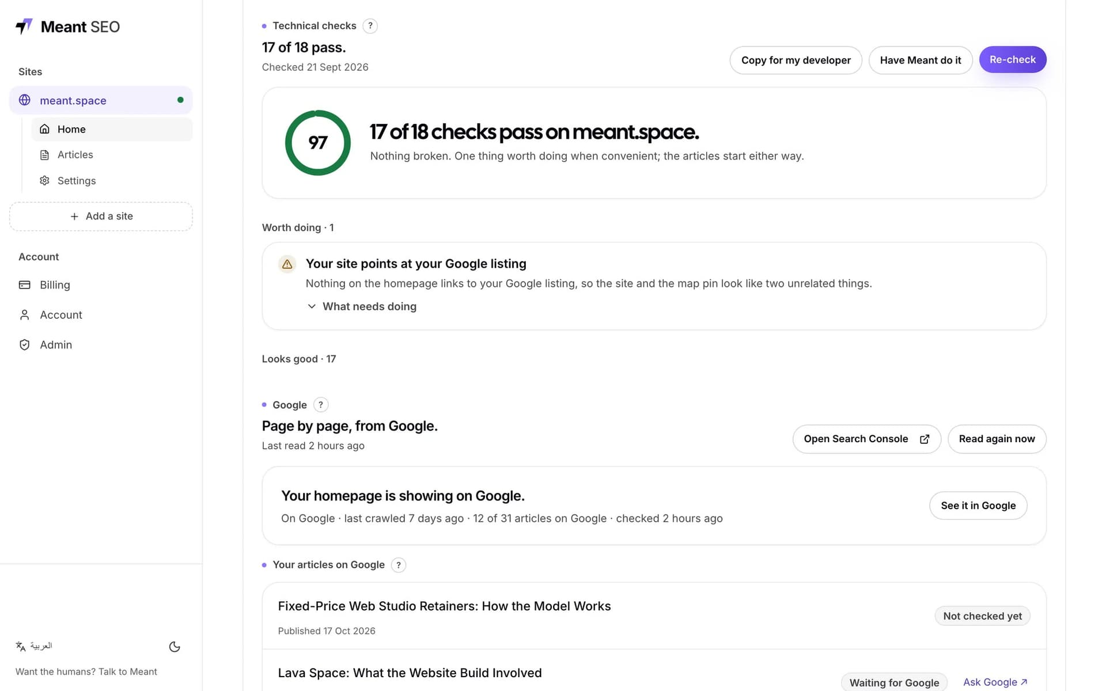The image size is (1106, 691).
Task: Click the Re-check button
Action: click(1013, 59)
